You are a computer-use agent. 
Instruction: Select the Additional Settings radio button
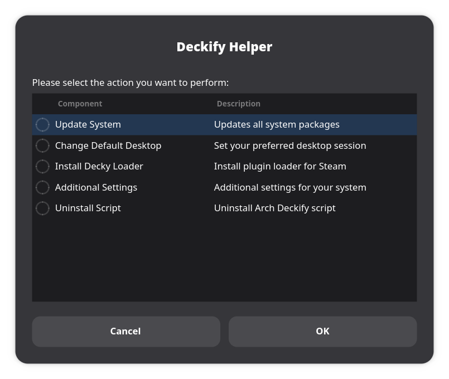(42, 187)
